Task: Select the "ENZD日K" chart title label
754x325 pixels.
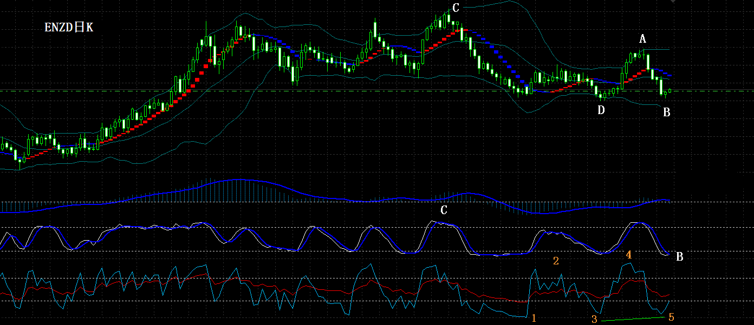Action: (x=69, y=27)
